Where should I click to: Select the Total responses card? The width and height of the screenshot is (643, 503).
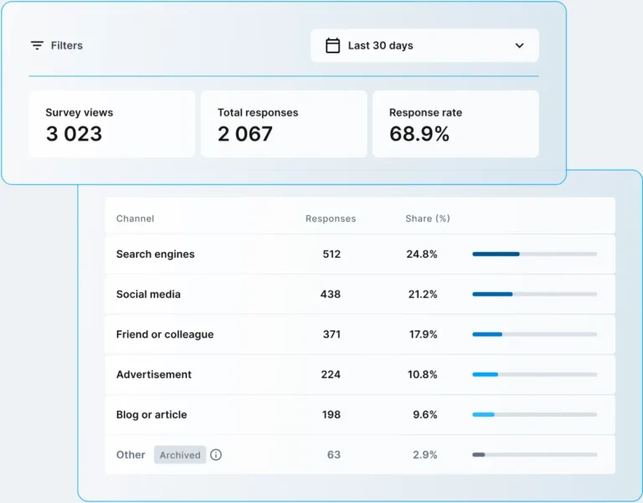coord(284,124)
